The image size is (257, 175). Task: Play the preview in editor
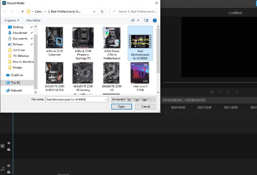click(x=228, y=92)
